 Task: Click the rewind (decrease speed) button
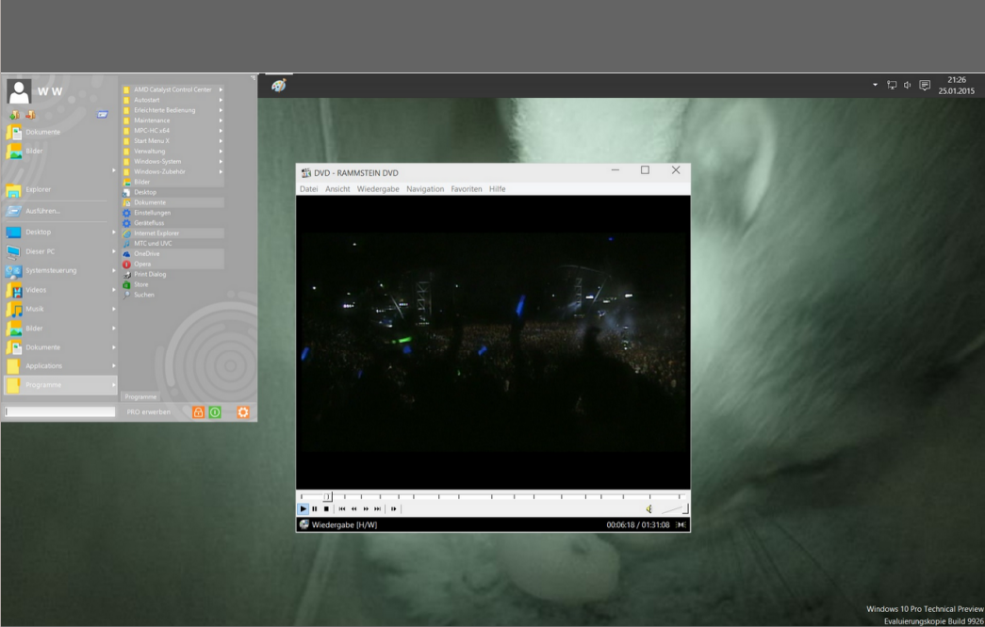coord(353,509)
